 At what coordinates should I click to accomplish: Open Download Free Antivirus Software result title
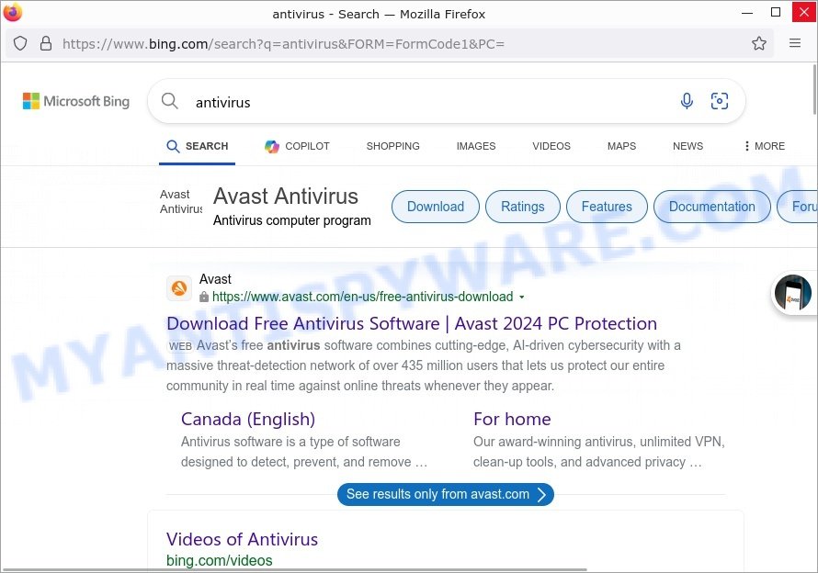click(412, 323)
